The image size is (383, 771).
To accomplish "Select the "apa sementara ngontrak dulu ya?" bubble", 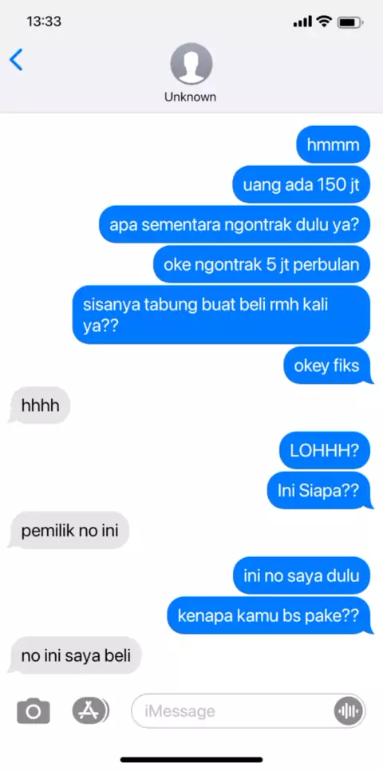I will [235, 225].
